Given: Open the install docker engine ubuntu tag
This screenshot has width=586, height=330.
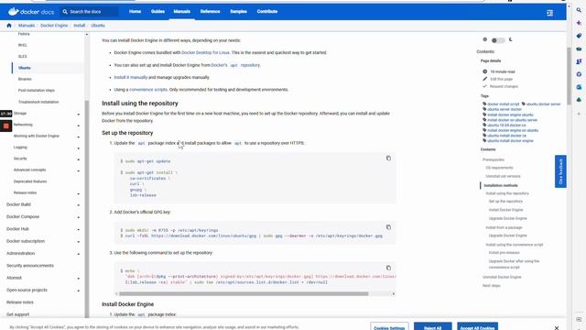Looking at the screenshot, I should click(x=510, y=115).
